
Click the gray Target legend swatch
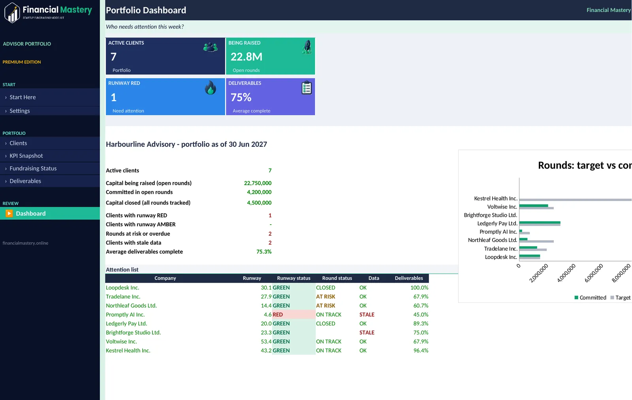(x=612, y=298)
